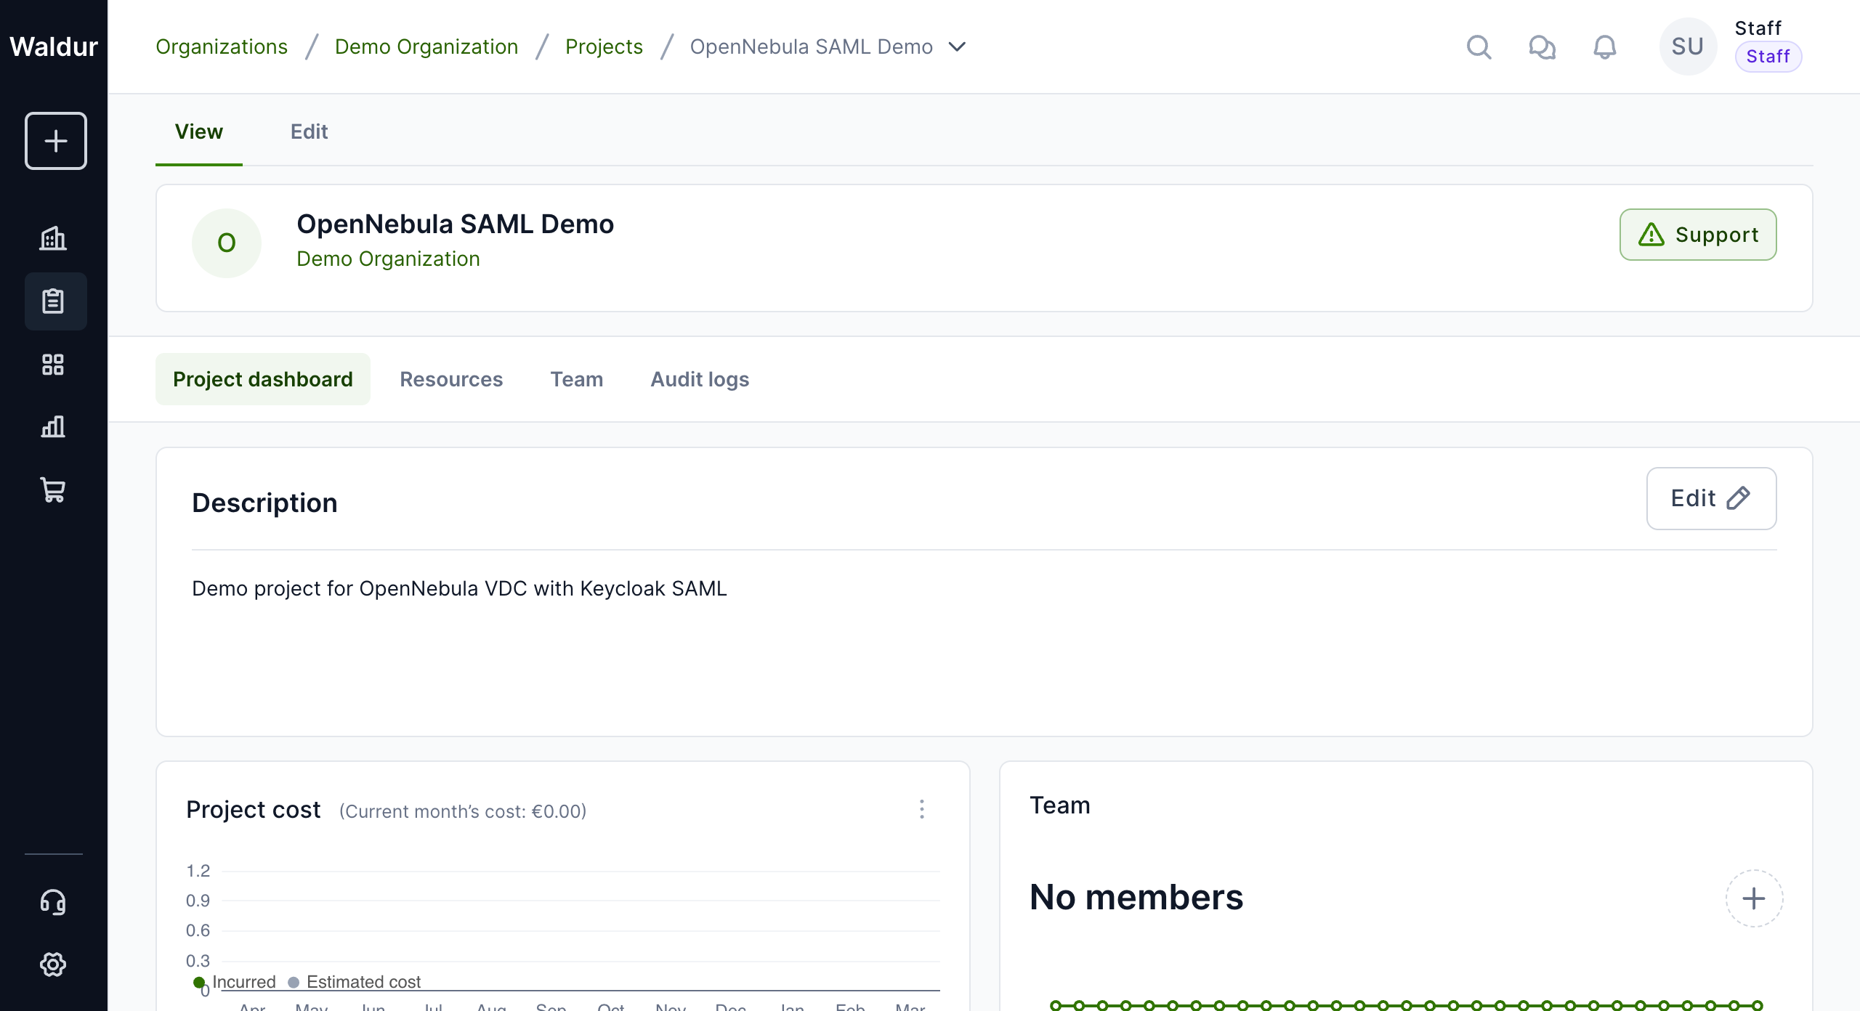
Task: Open Reporting bar chart icon in sidebar
Action: (x=53, y=427)
